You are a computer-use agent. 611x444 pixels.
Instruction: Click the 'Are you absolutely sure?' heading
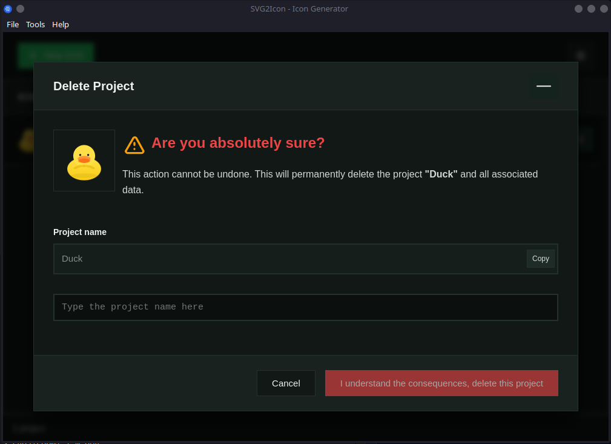click(238, 143)
